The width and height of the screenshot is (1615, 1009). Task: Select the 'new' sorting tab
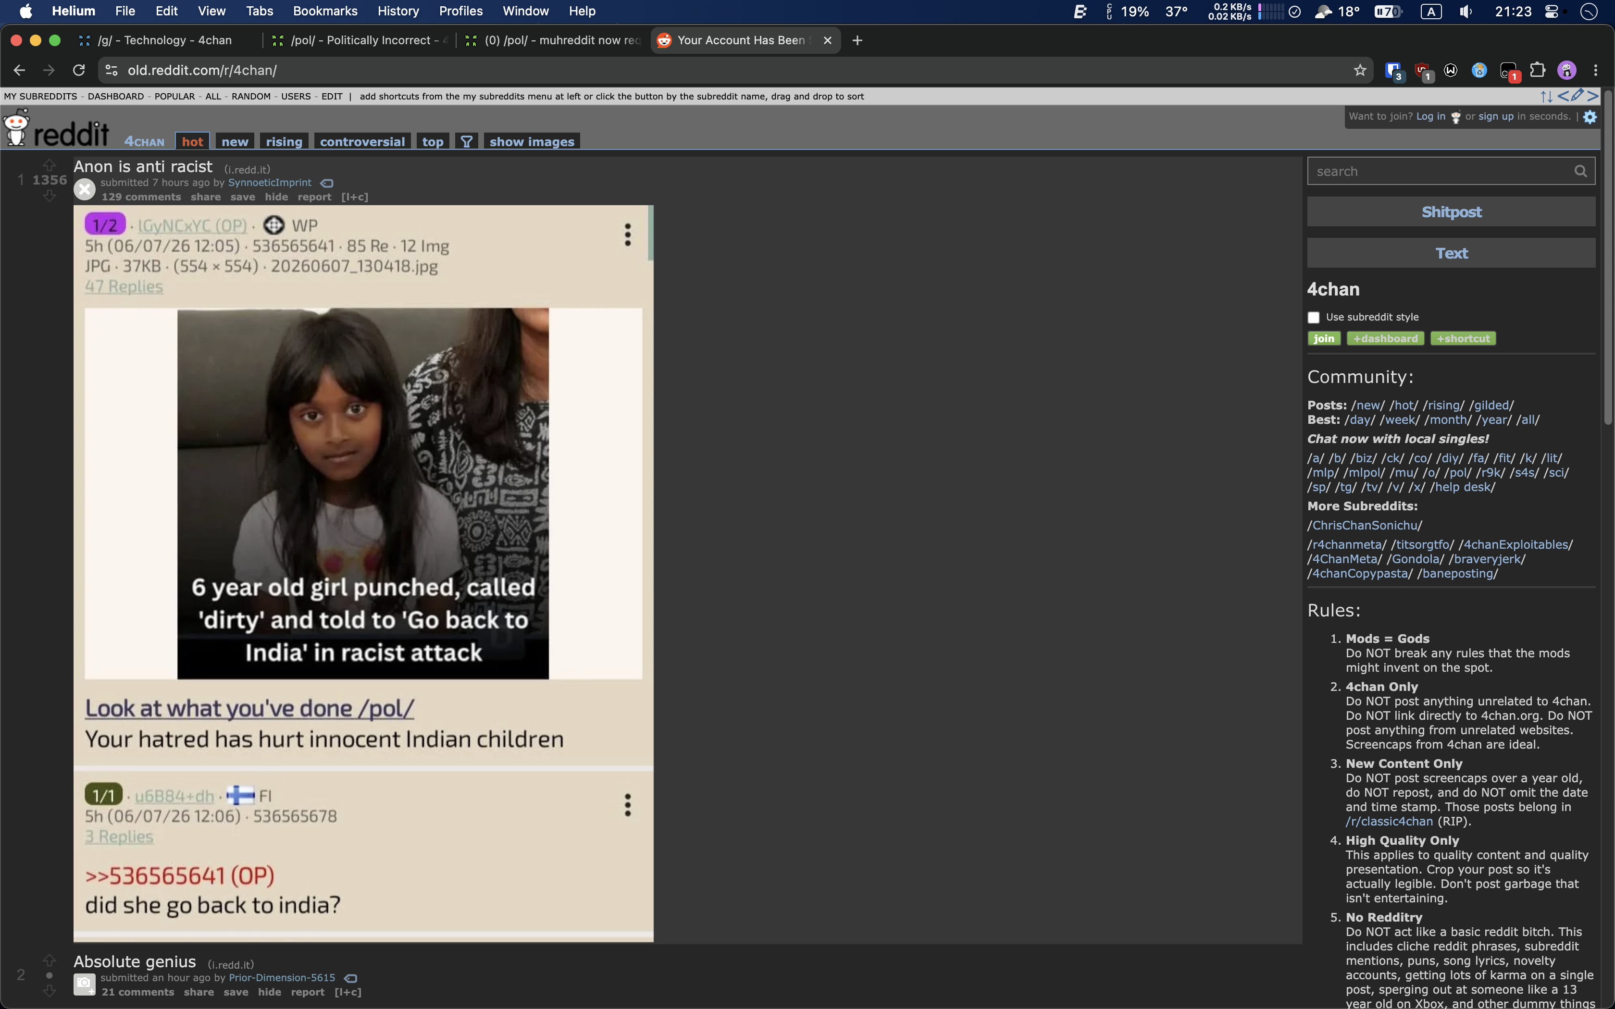point(235,141)
